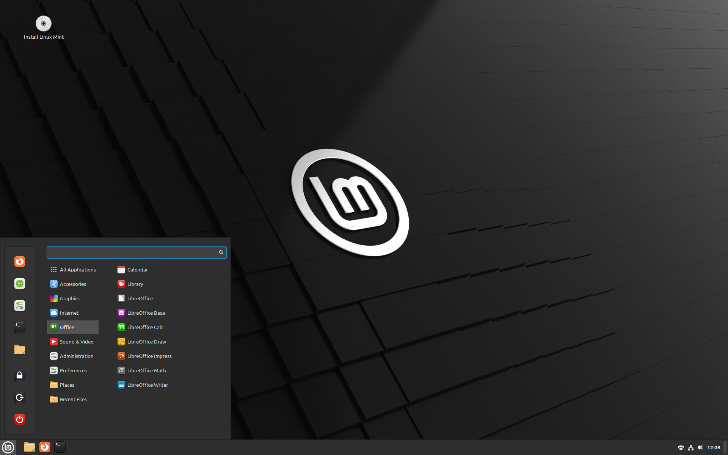
Task: Select All Applications menu item
Action: point(78,269)
